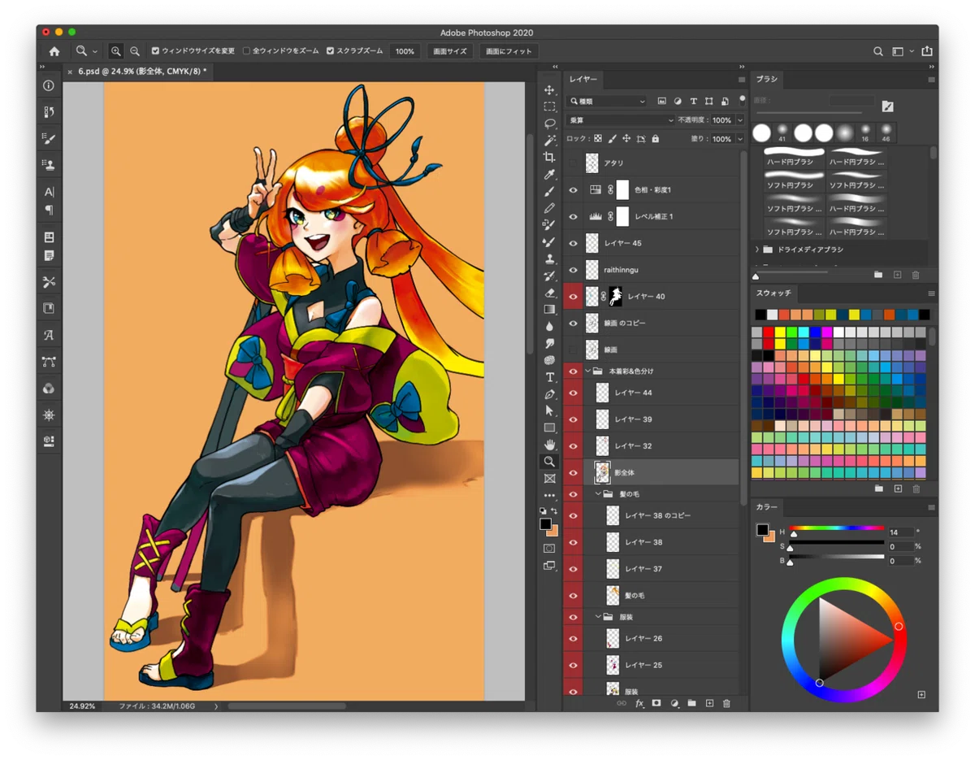Create a new layer with plus icon
The width and height of the screenshot is (975, 760).
(x=709, y=703)
